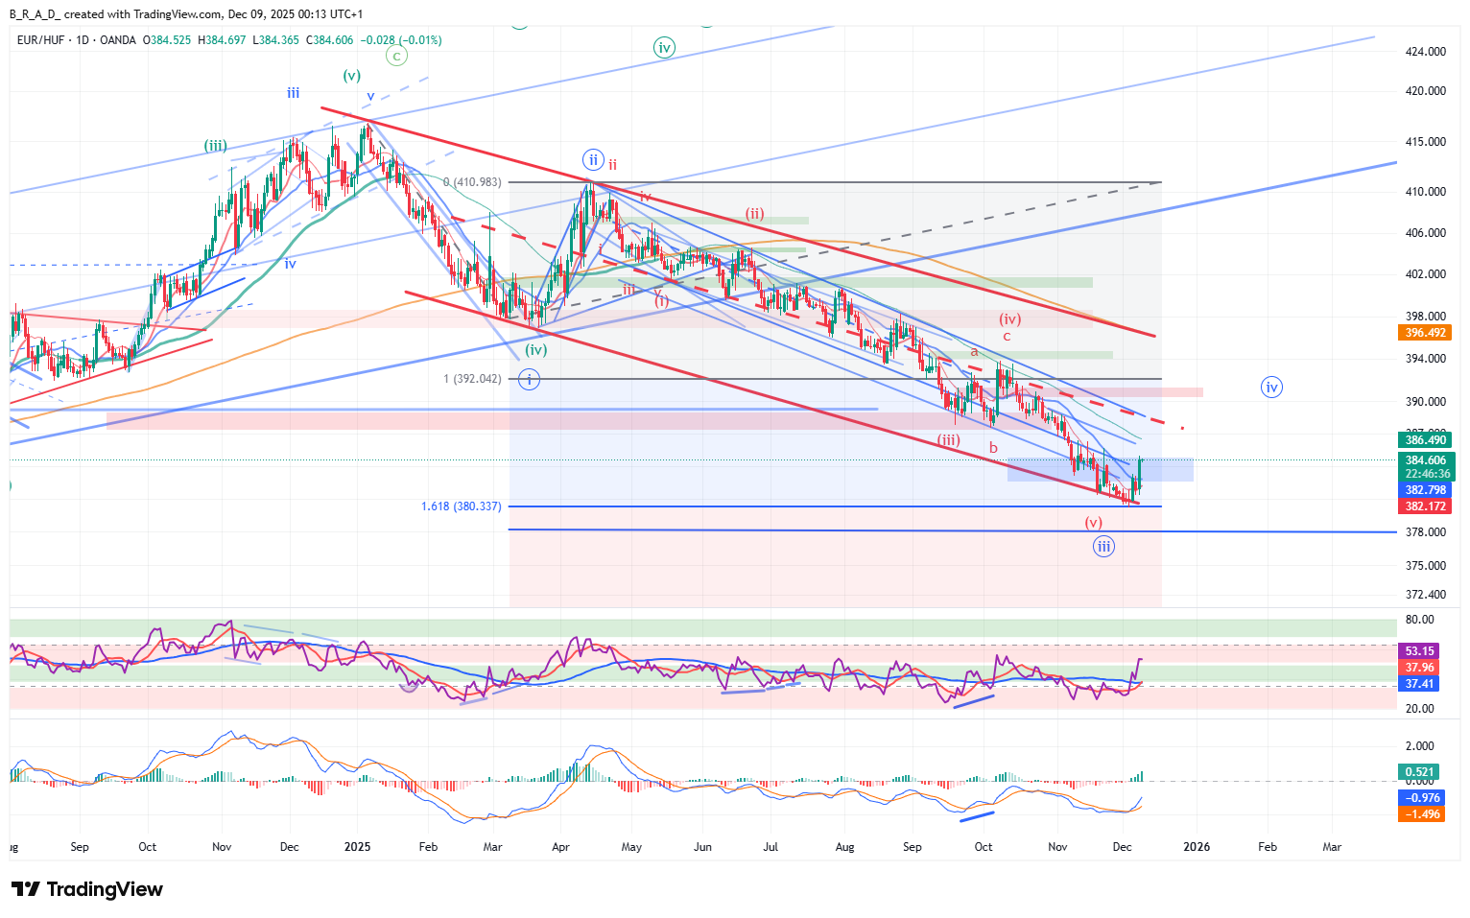The height and width of the screenshot is (918, 1470).
Task: Click the 1 (392.042) Fibonacci label
Action: (471, 379)
